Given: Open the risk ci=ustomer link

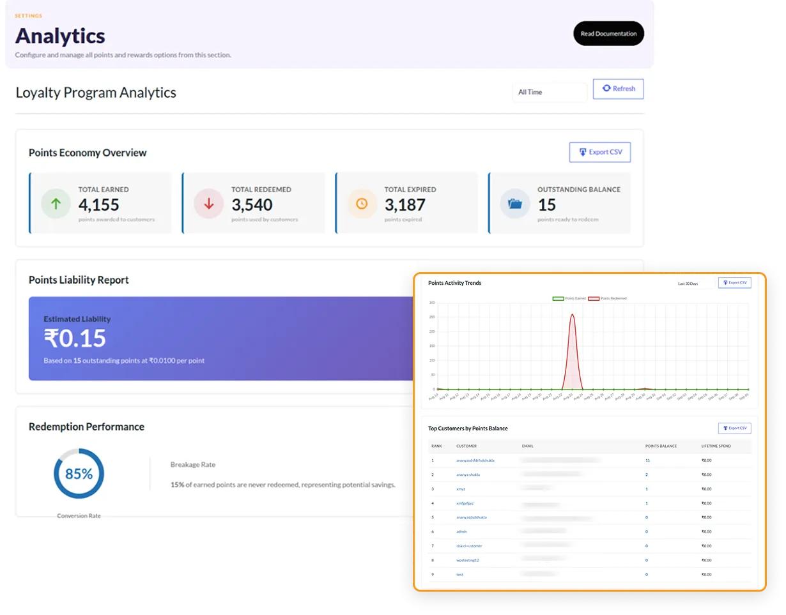Looking at the screenshot, I should click(469, 546).
